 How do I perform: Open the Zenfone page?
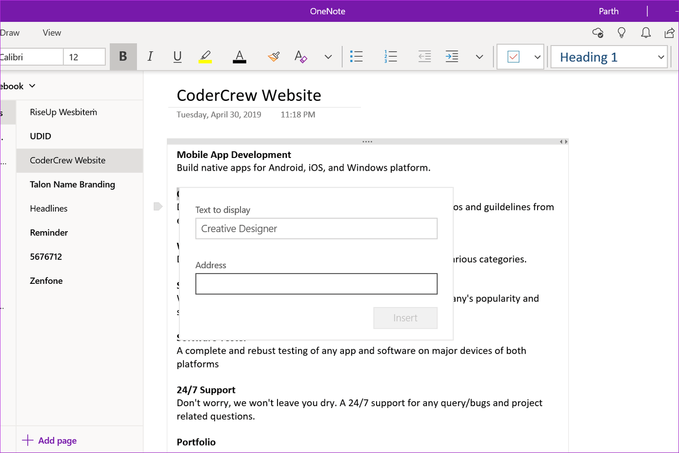(80, 281)
